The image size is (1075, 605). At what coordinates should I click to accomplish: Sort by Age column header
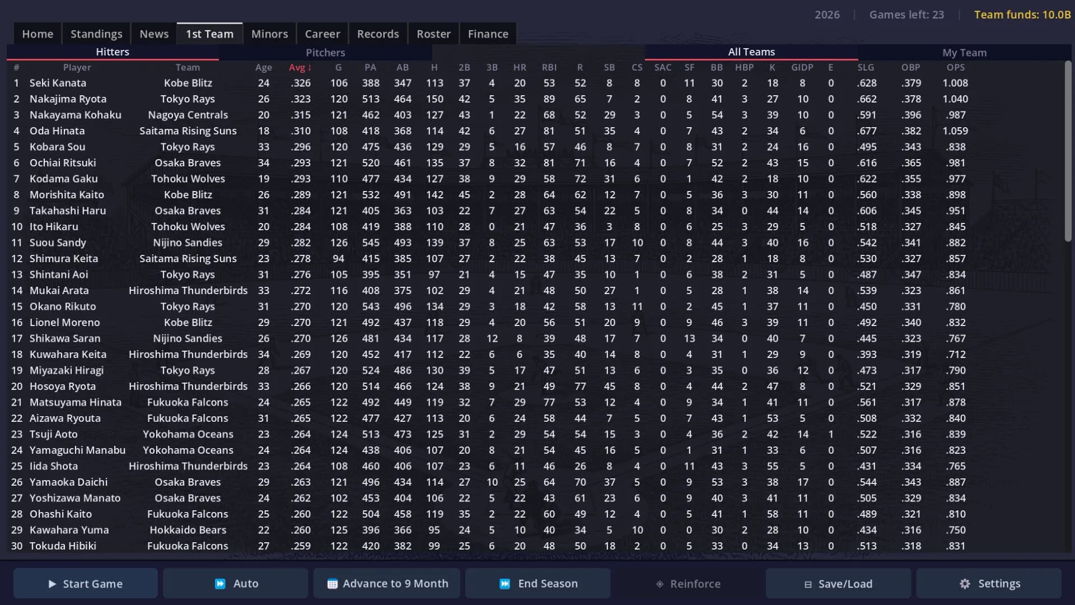264,67
